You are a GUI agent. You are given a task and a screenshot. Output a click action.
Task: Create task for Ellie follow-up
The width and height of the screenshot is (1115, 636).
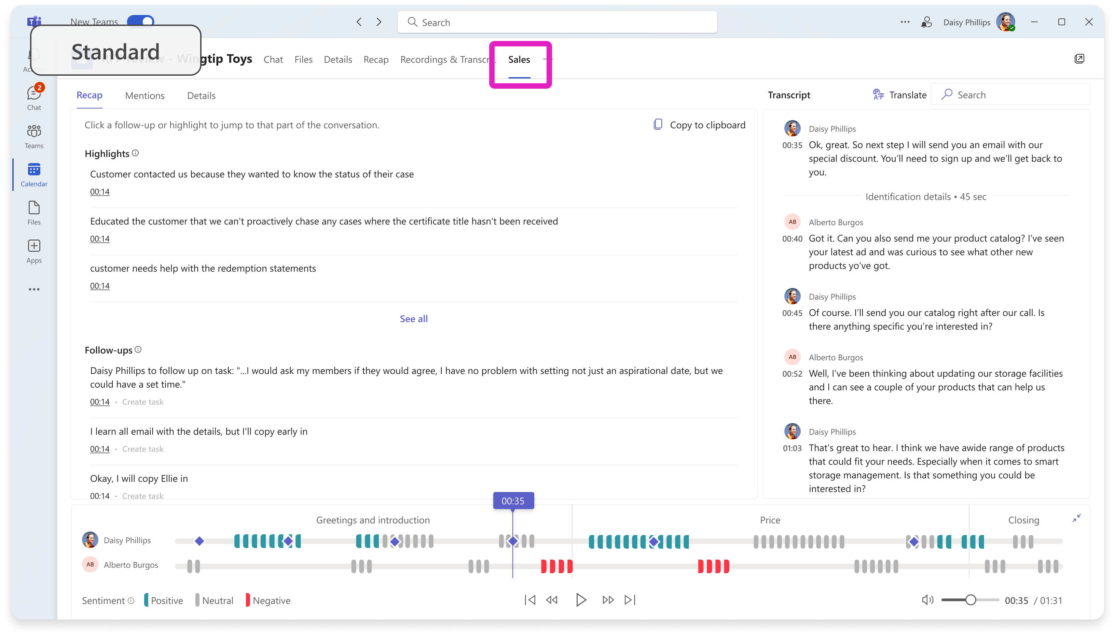pos(142,496)
